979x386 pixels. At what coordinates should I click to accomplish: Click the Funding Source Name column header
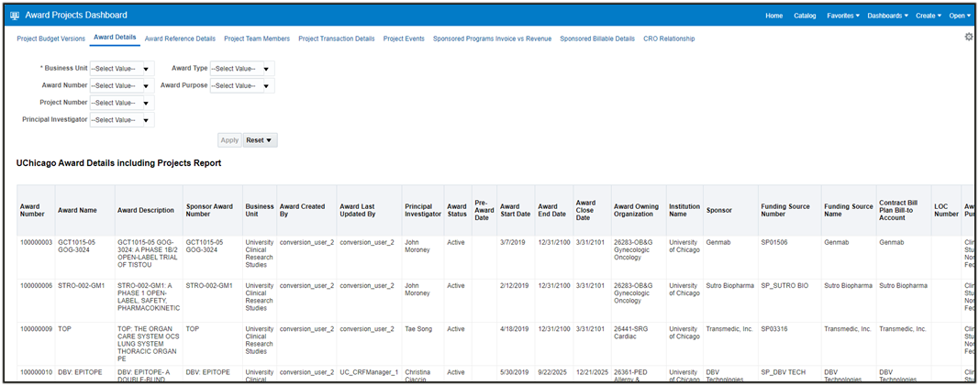[x=848, y=210]
